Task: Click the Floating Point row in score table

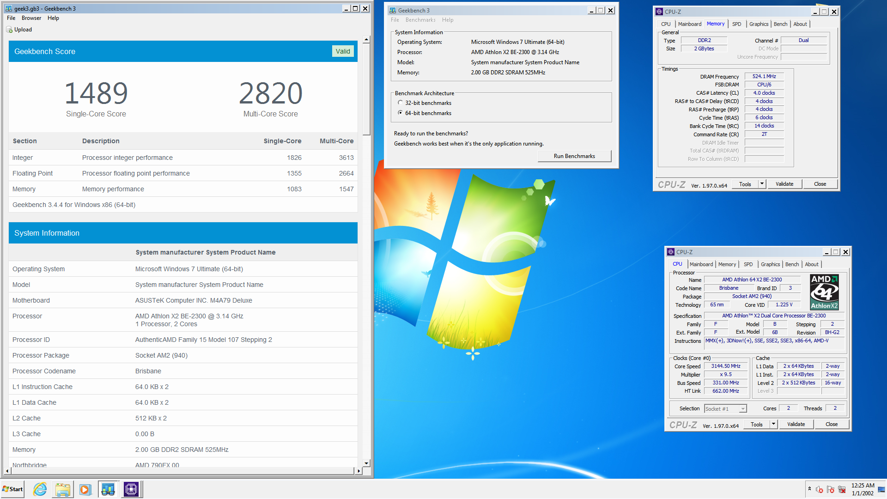Action: point(183,173)
